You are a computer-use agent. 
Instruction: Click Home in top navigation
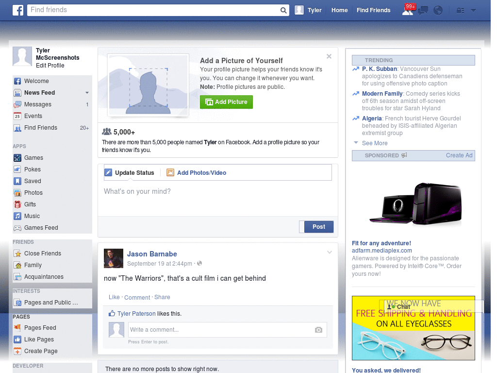click(339, 10)
